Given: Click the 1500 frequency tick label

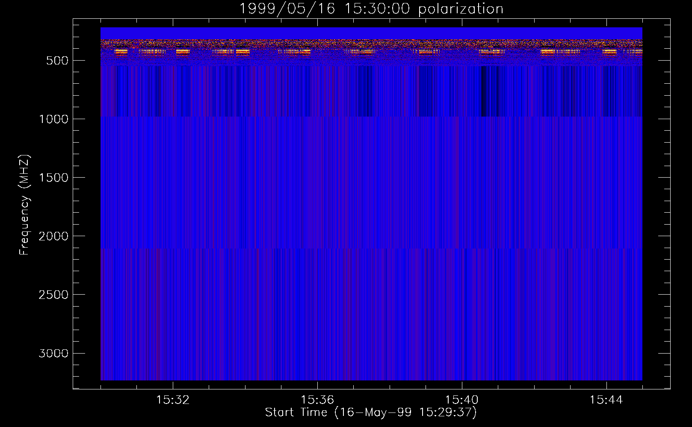Looking at the screenshot, I should pos(53,178).
